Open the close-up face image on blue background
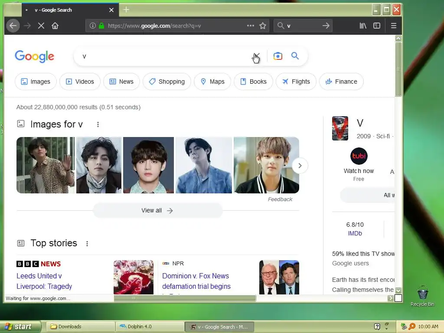The image size is (444, 333). (x=148, y=165)
